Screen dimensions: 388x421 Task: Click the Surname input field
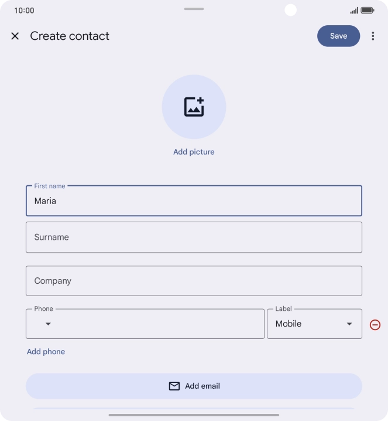(194, 237)
